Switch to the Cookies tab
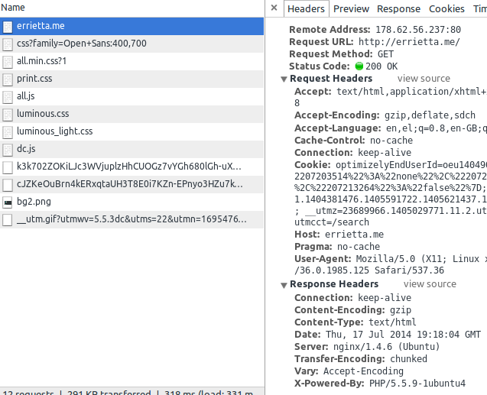Image resolution: width=487 pixels, height=395 pixels. pos(446,8)
